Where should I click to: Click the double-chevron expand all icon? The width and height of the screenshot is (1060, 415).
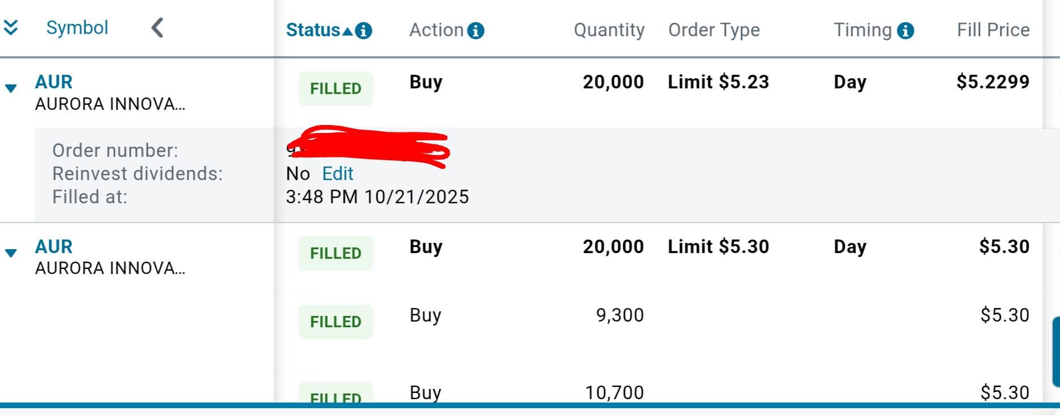11,27
